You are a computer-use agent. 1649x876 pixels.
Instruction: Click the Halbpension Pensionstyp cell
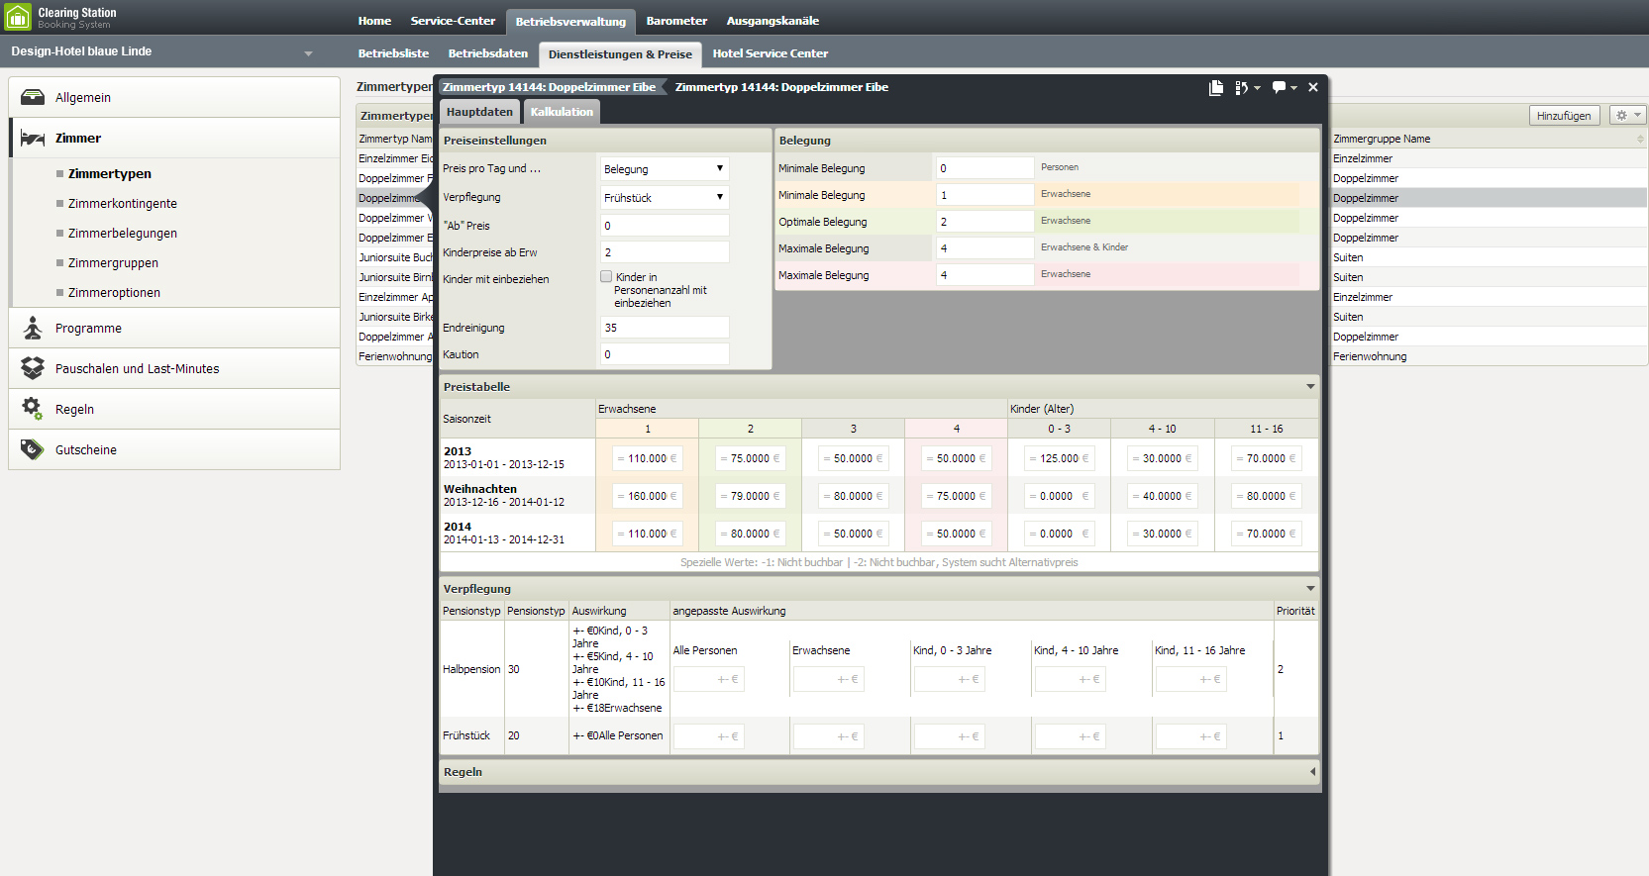tap(471, 669)
